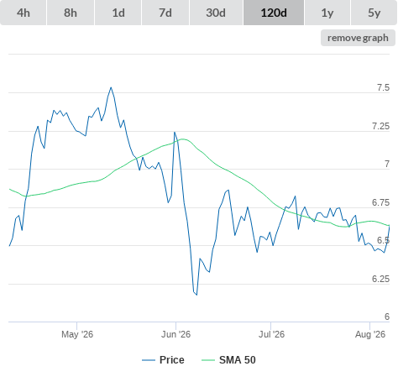Image resolution: width=398 pixels, height=382 pixels.
Task: Click the remove graph button
Action: [x=358, y=38]
